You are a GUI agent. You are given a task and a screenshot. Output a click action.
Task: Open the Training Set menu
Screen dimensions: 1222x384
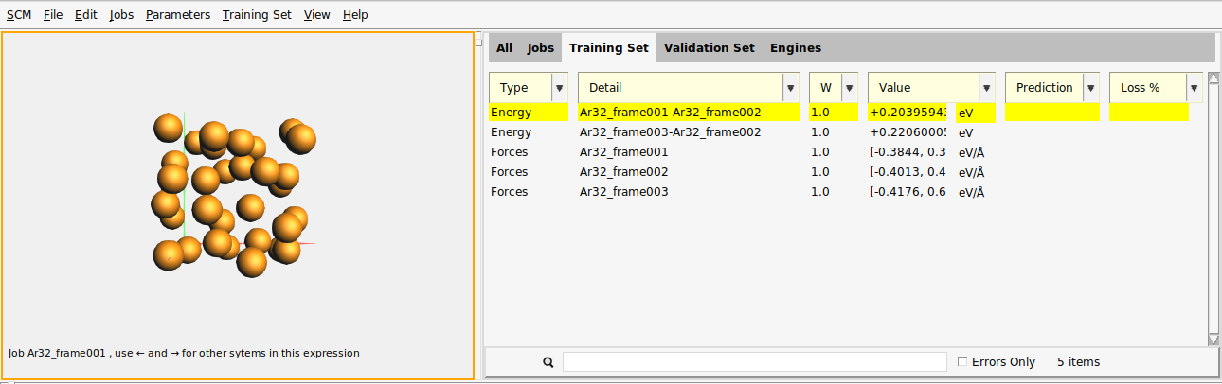coord(257,15)
